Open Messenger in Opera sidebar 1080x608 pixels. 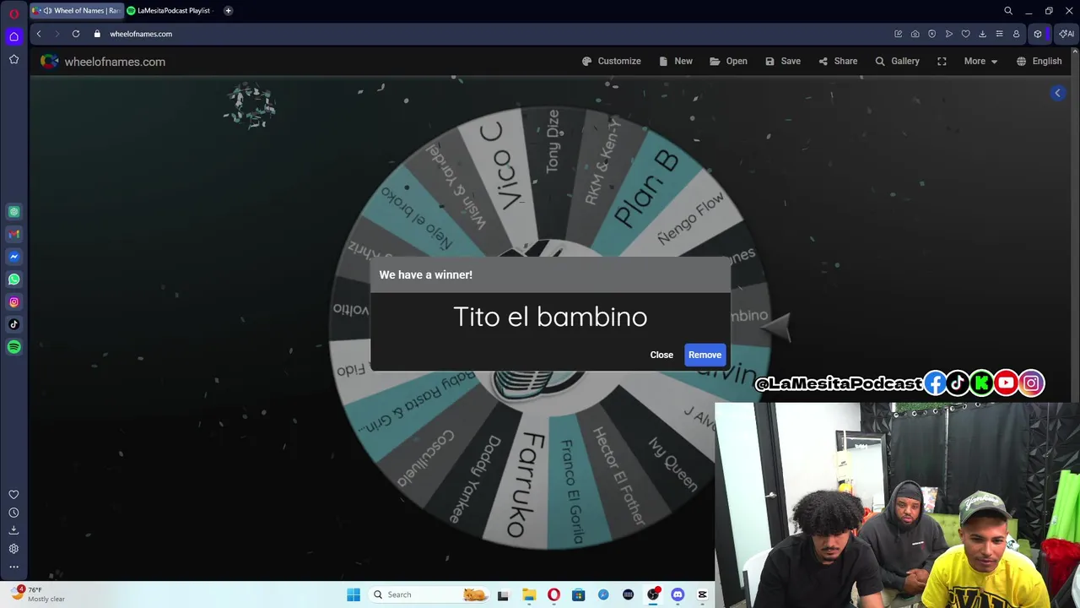coord(13,257)
